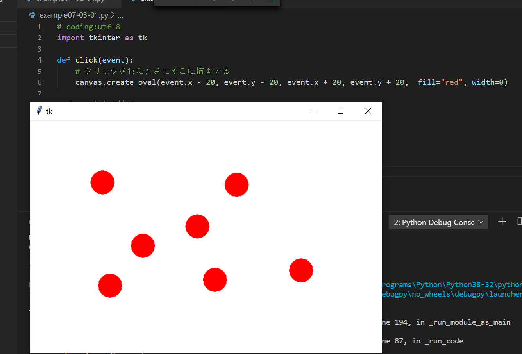
Task: Click the 'def click(event):' line
Action: point(95,60)
